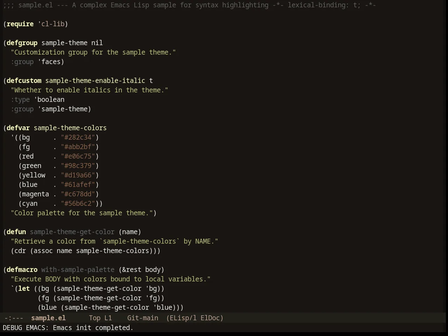Click the ':type' keyword

point(20,100)
